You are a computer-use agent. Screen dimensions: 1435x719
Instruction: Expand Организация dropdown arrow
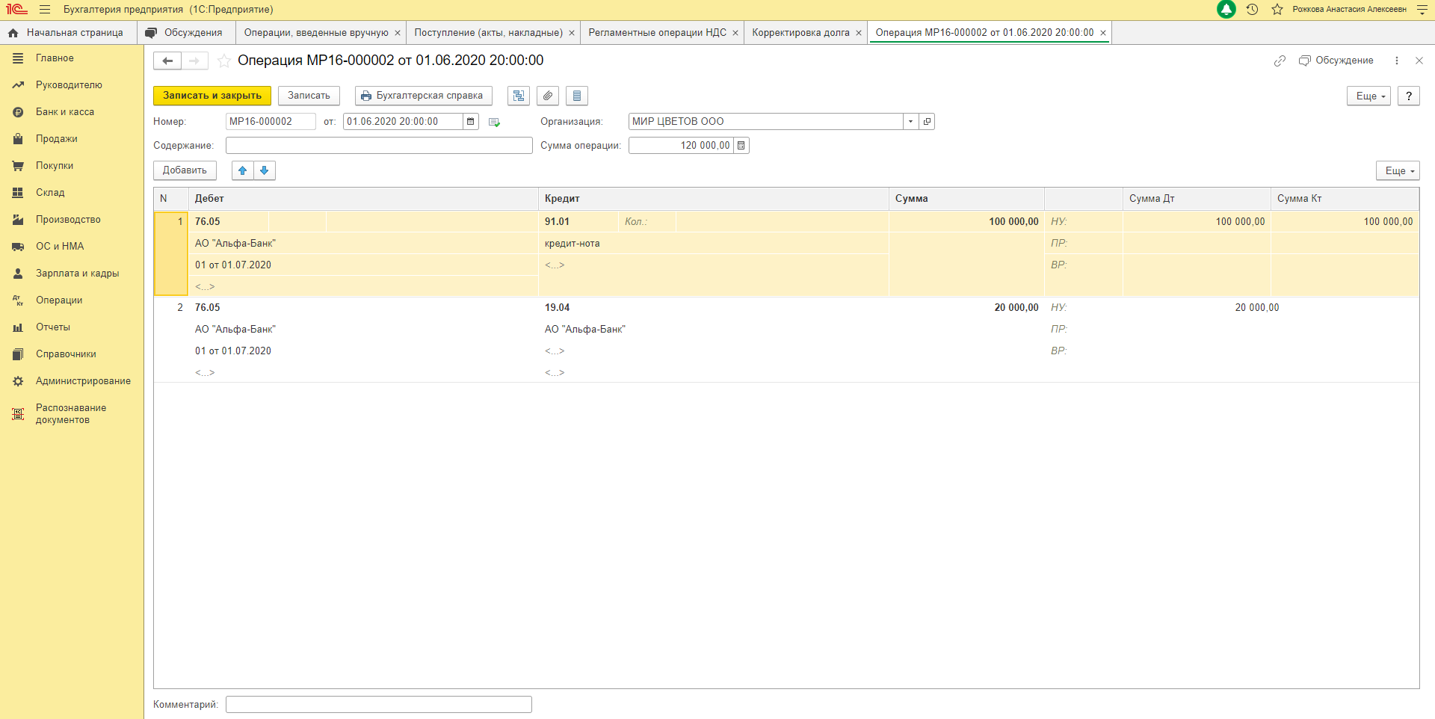click(x=910, y=122)
